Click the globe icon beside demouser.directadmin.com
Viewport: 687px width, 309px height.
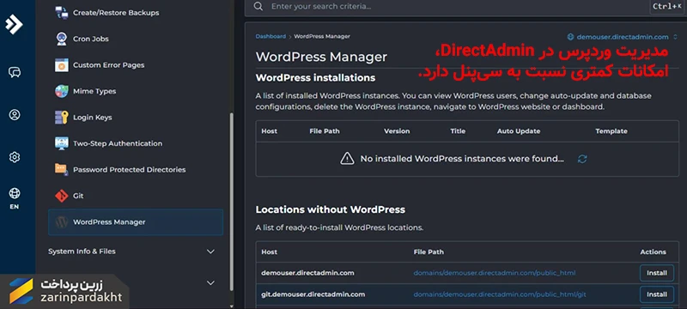click(x=570, y=37)
